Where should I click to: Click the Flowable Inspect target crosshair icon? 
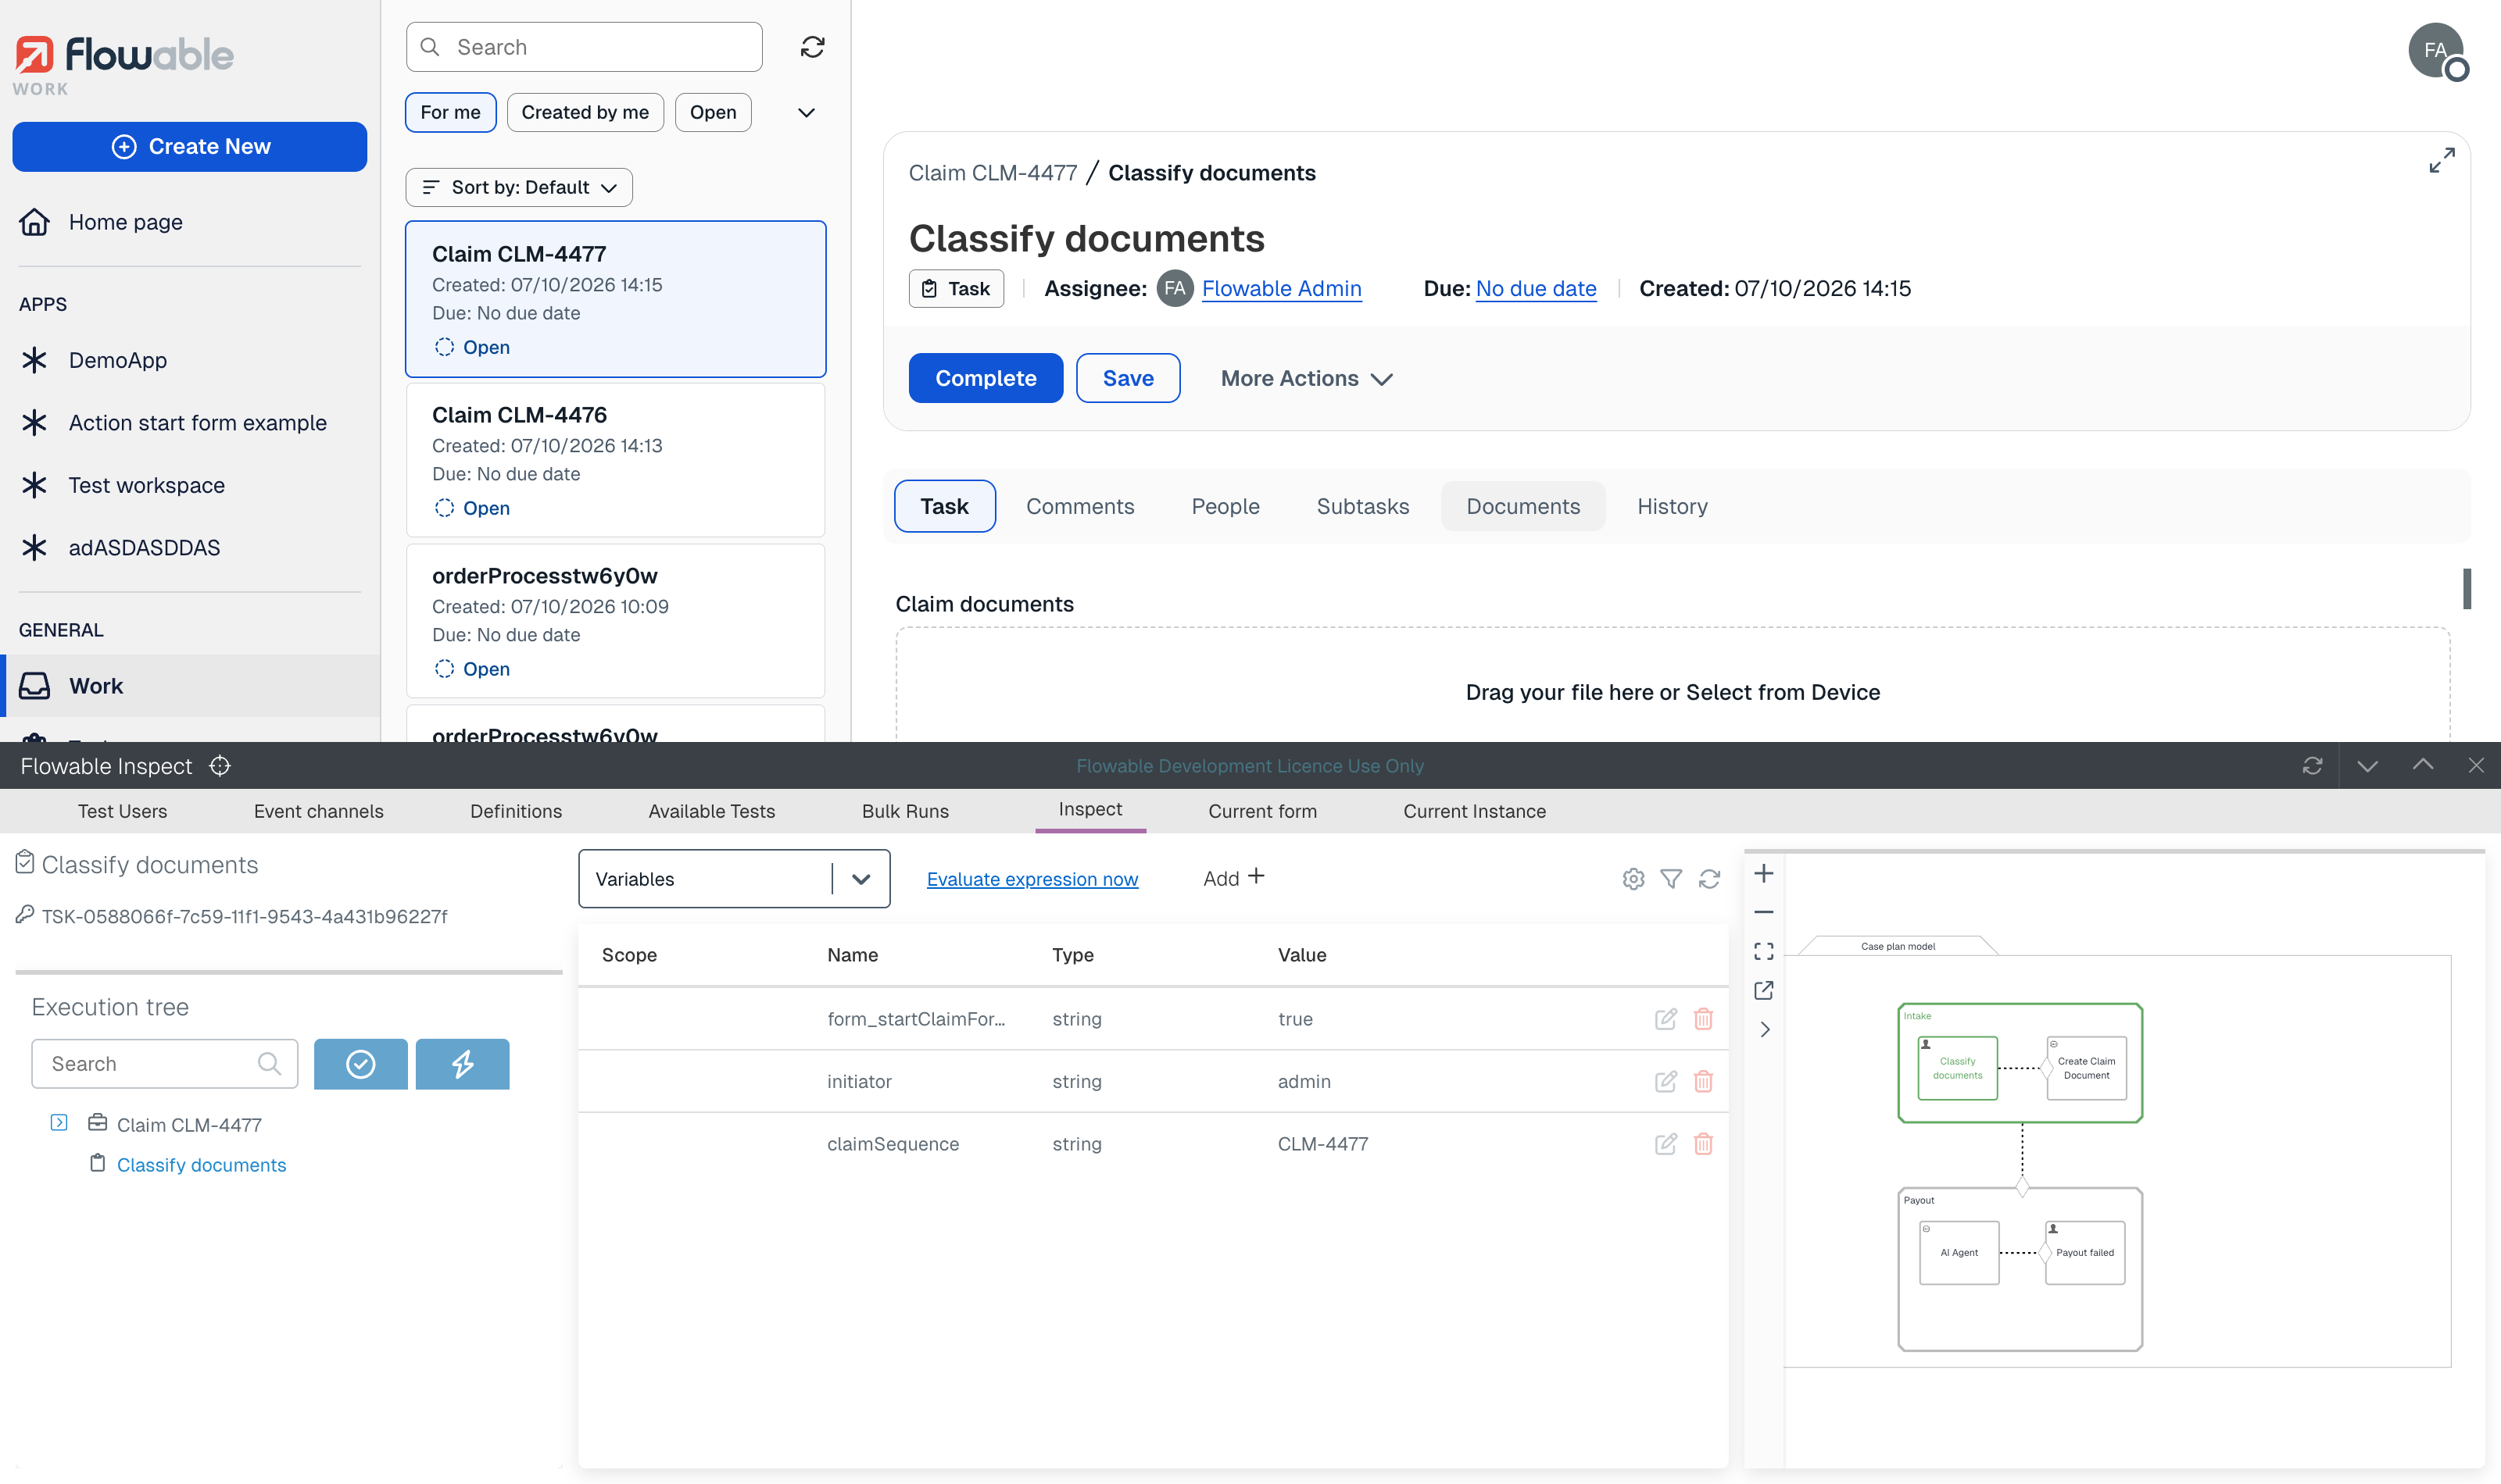[220, 766]
